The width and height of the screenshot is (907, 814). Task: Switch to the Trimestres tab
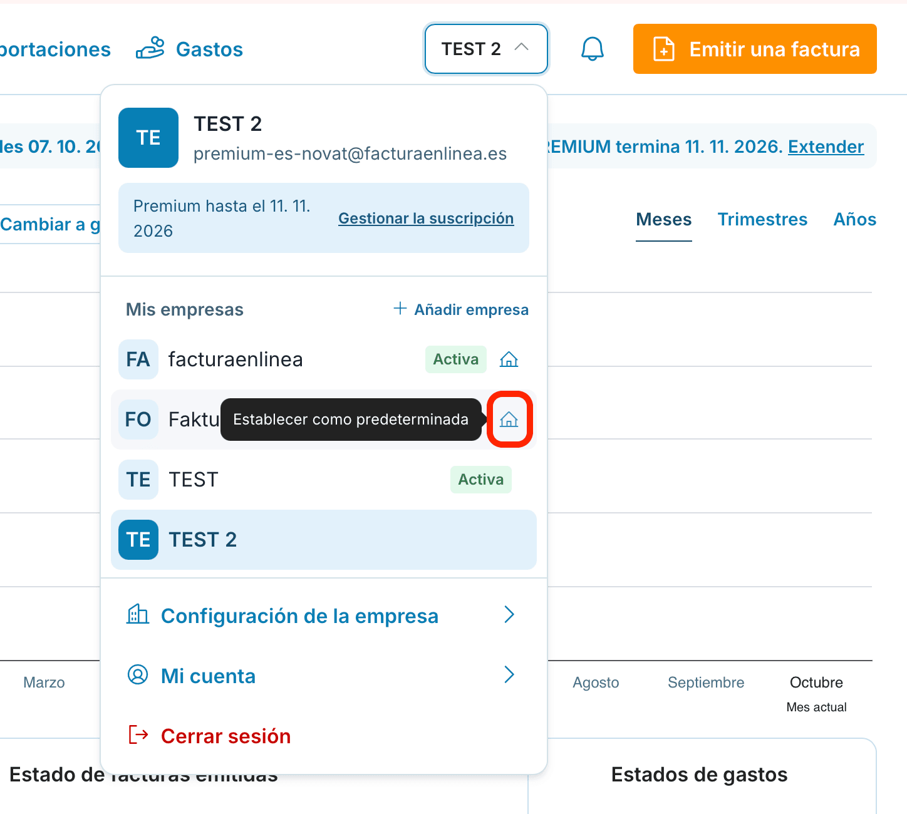point(762,220)
